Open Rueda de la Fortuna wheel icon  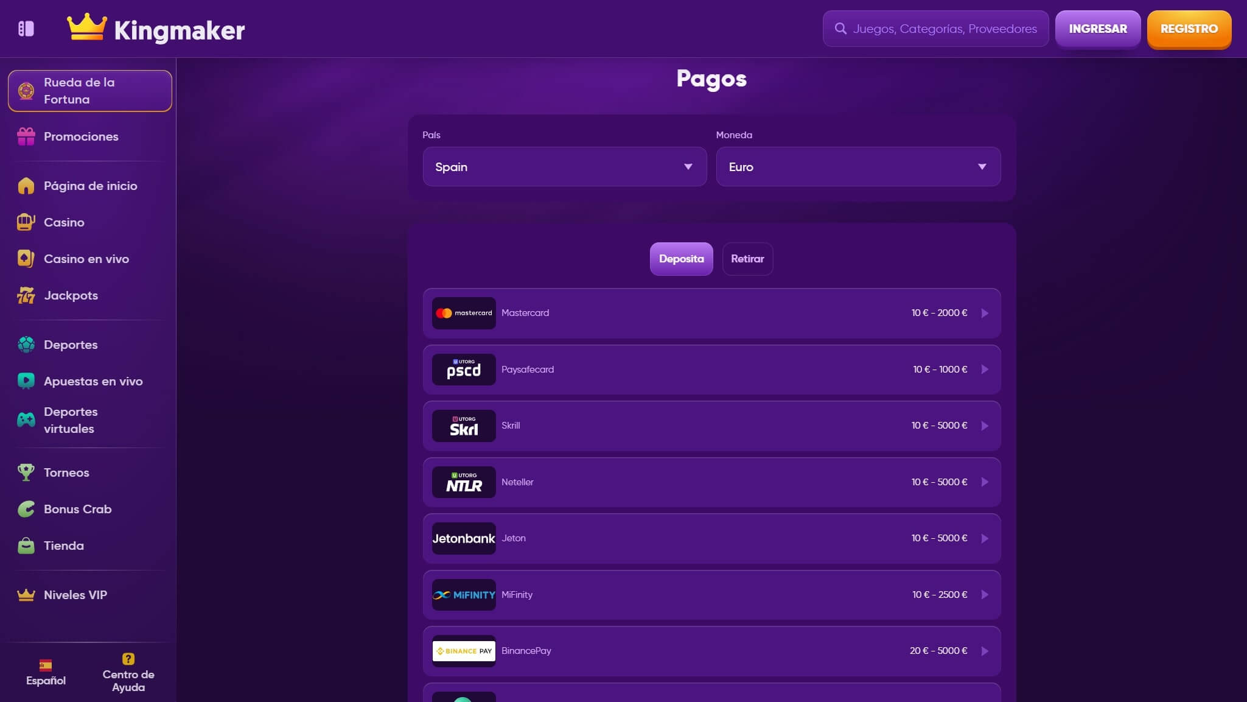point(26,91)
